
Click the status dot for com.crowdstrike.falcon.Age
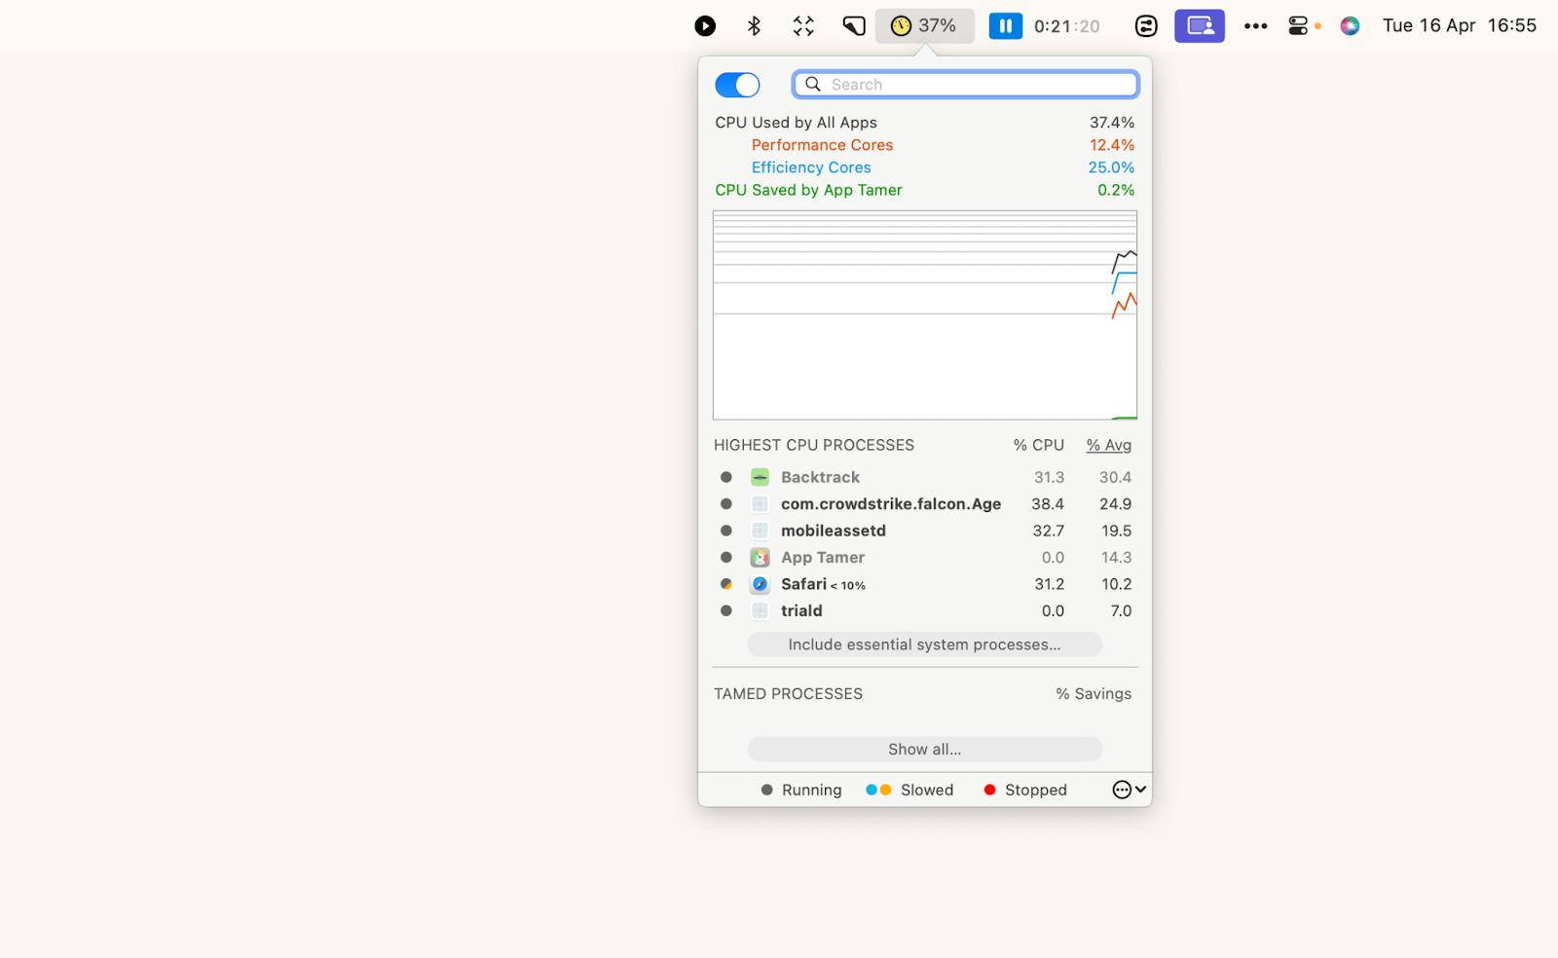click(725, 504)
